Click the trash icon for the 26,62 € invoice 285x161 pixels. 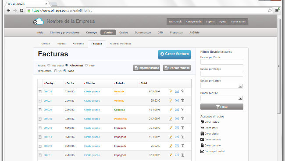[x=183, y=146]
